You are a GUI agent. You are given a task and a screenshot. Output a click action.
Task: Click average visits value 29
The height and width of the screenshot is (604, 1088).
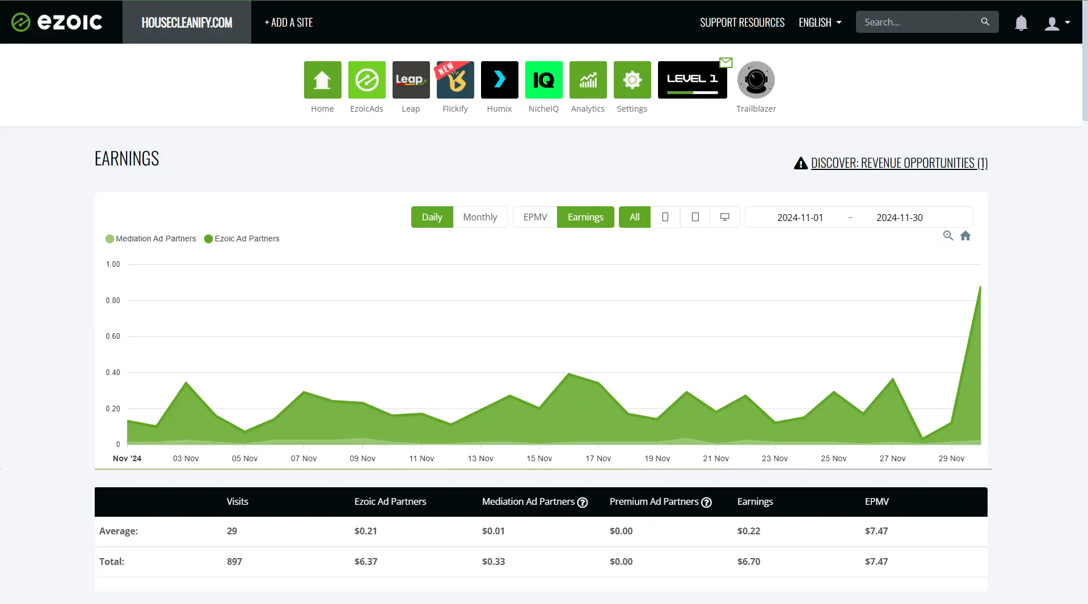[x=232, y=531]
